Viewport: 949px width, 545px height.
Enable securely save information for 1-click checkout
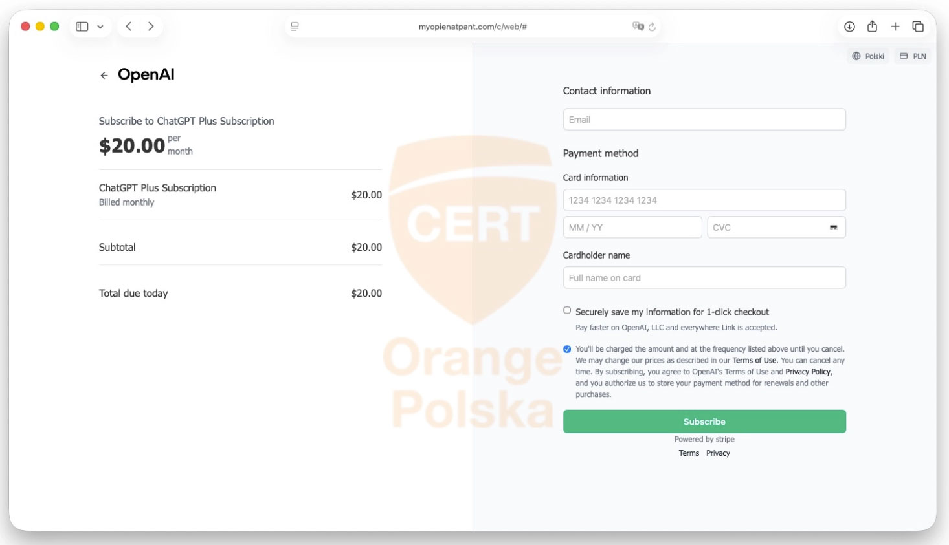567,311
